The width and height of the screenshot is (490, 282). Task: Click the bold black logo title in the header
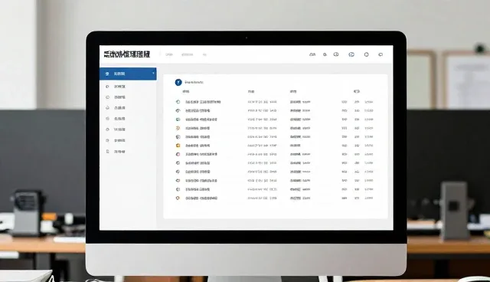coord(127,54)
